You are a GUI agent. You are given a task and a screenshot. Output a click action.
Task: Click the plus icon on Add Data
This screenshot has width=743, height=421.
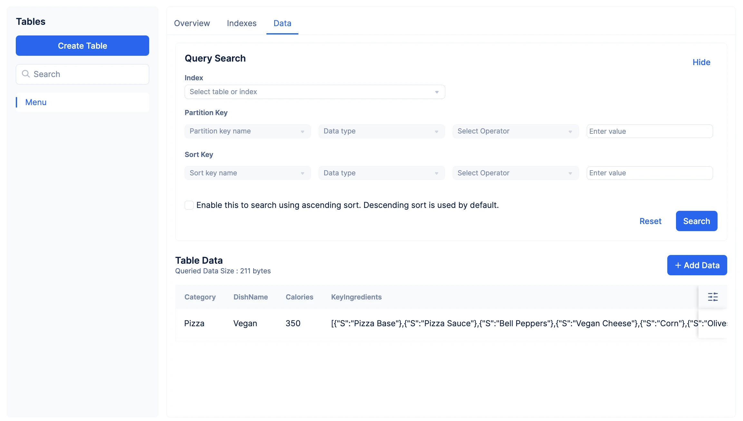(x=678, y=265)
